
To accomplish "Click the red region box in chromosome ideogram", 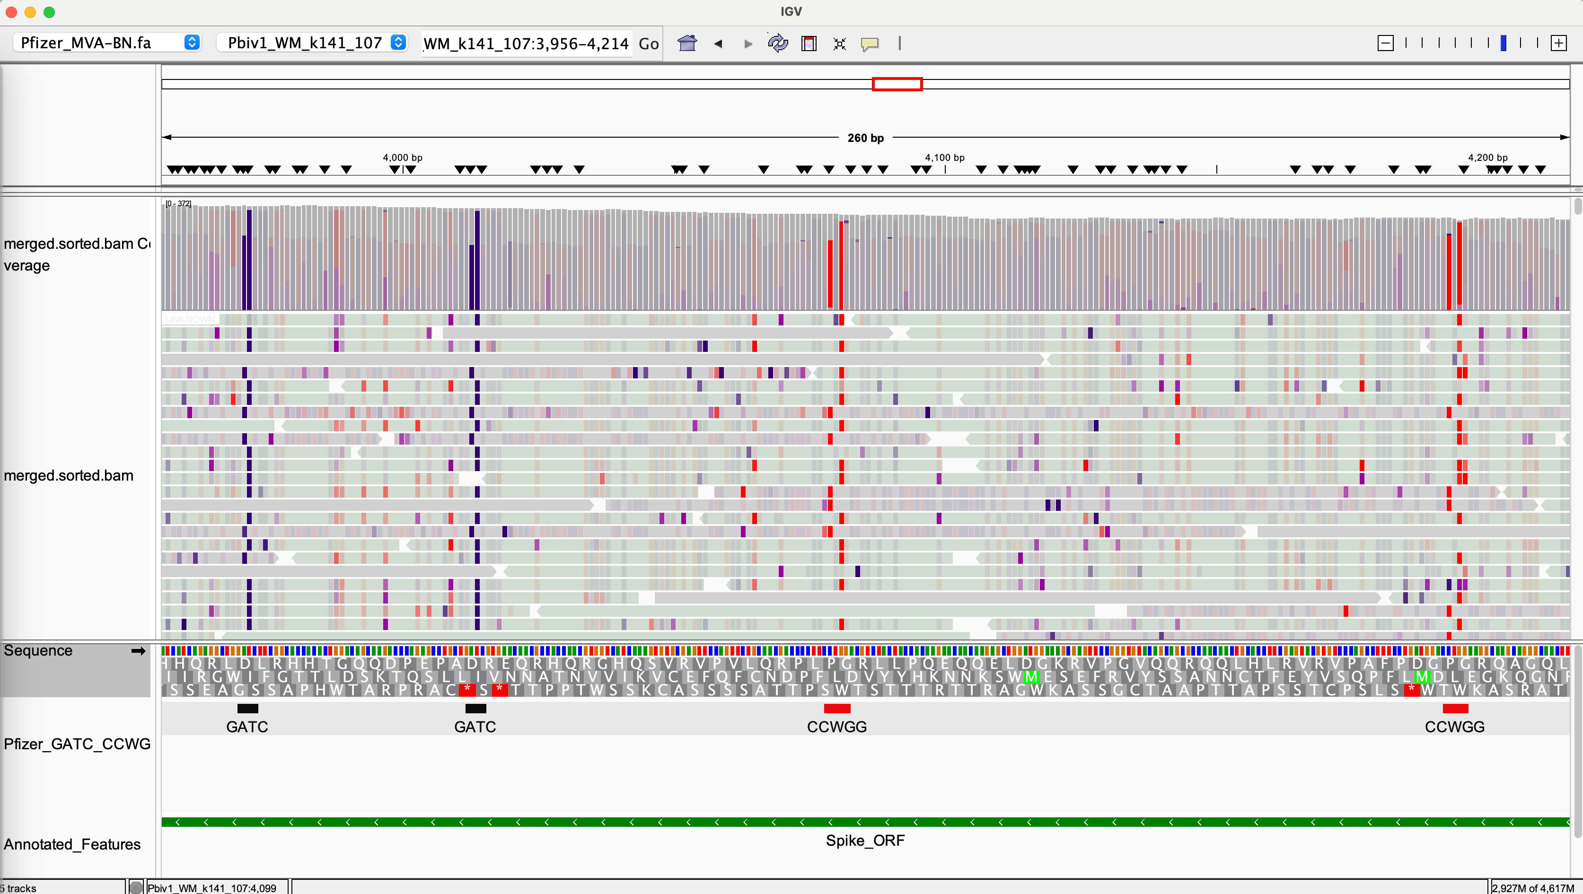I will pyautogui.click(x=897, y=84).
